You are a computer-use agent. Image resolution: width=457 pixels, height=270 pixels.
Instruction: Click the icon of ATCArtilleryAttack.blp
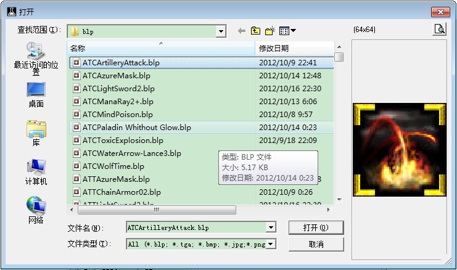coord(76,62)
